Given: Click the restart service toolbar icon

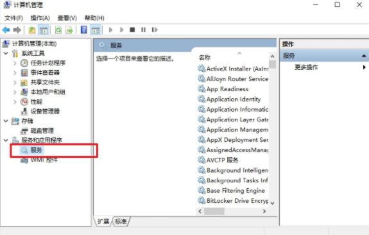Looking at the screenshot, I should pos(155,30).
